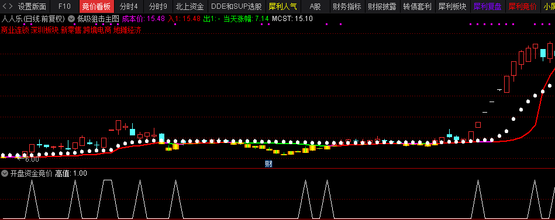
Task: Switch to the 分时9 tab
Action: [158, 6]
